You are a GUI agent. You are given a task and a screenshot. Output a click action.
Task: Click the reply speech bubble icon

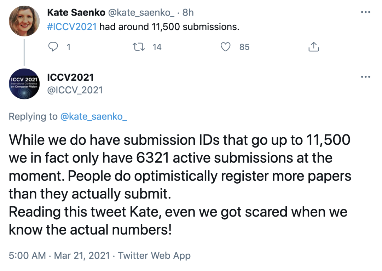pyautogui.click(x=53, y=47)
